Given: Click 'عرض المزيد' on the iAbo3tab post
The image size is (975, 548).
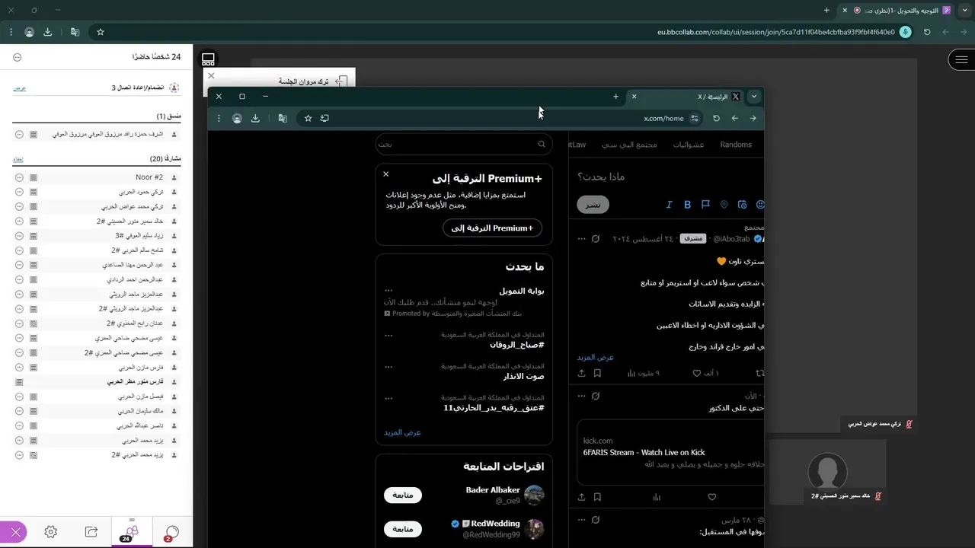Looking at the screenshot, I should coord(595,357).
